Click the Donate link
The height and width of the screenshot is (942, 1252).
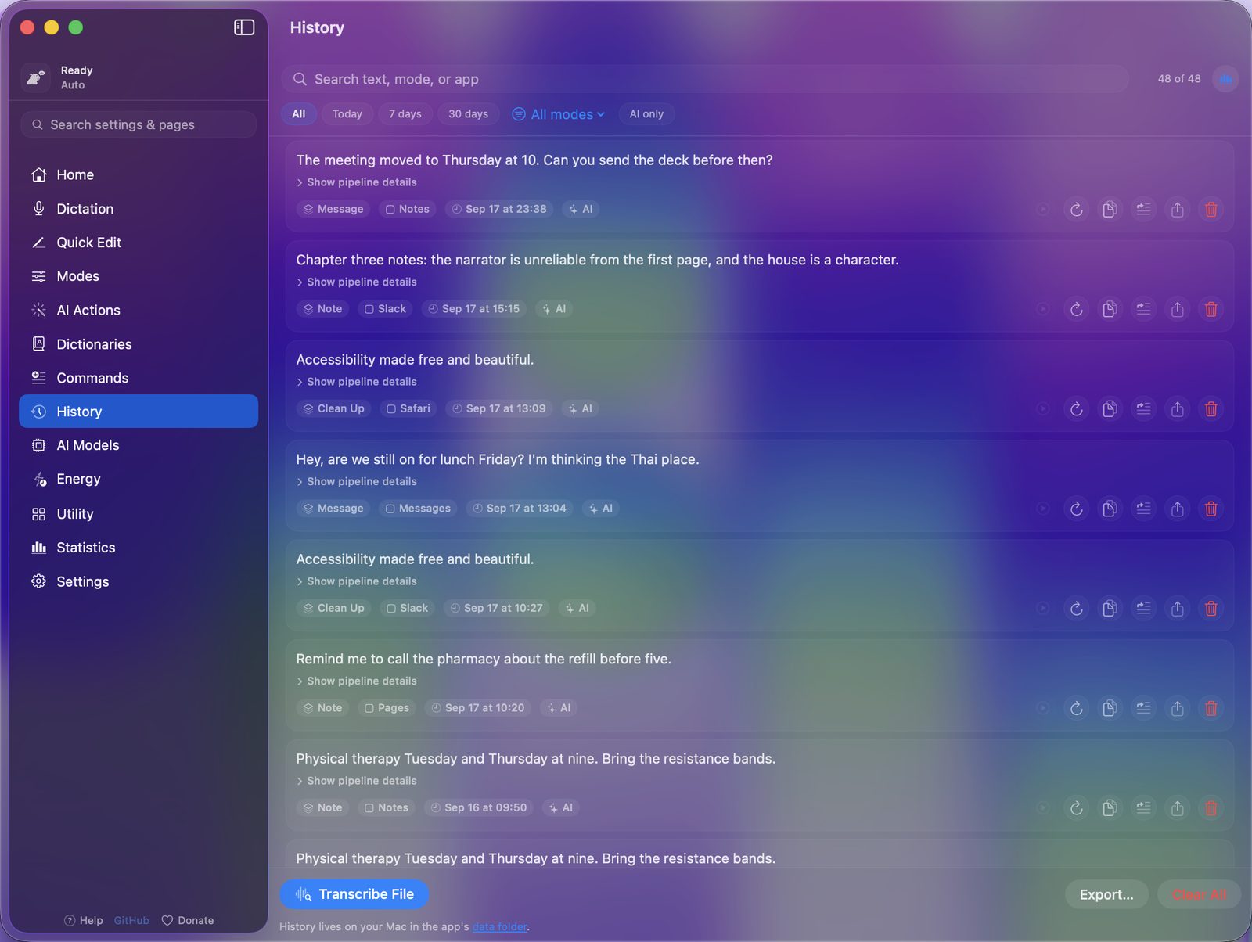pos(188,921)
